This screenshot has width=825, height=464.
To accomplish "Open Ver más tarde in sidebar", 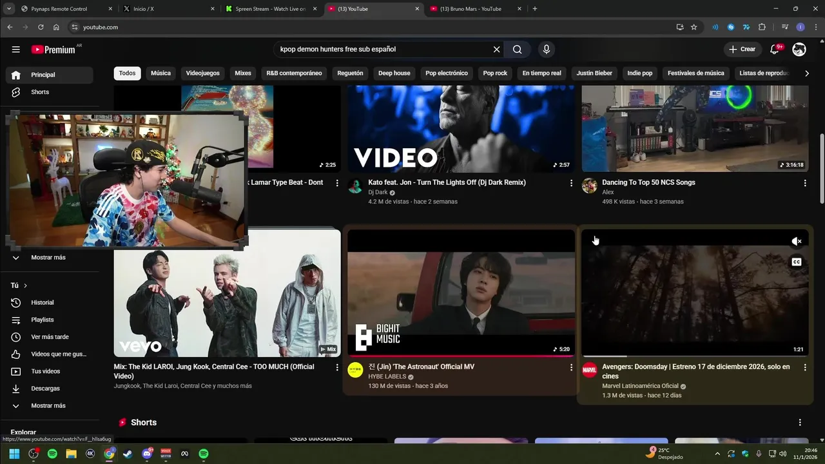I will (x=50, y=337).
